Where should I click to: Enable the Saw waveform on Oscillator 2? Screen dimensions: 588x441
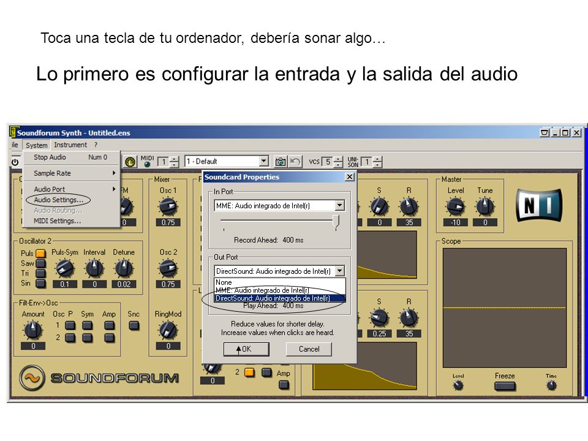(40, 263)
